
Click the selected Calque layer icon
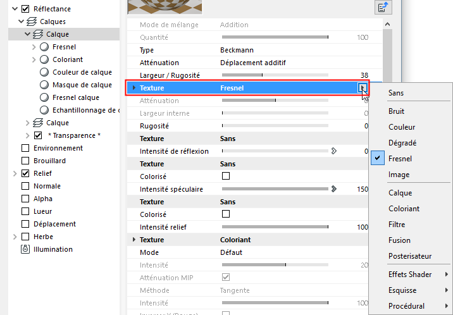pyautogui.click(x=38, y=34)
